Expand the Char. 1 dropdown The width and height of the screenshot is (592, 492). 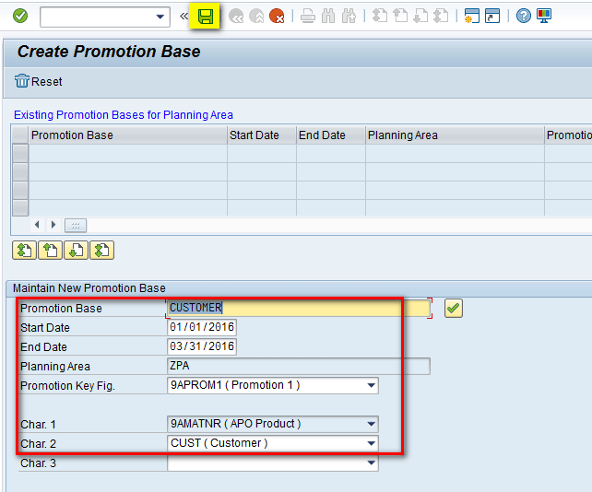(x=371, y=424)
